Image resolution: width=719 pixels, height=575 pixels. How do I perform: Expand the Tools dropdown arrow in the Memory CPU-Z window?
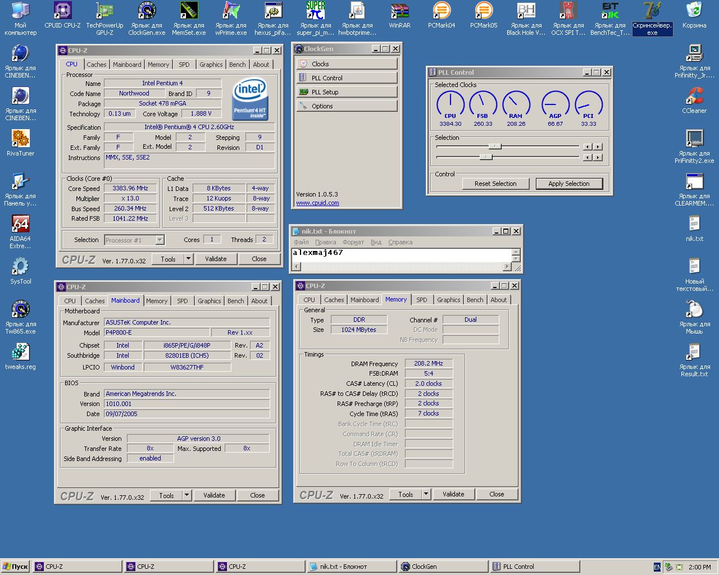point(426,494)
